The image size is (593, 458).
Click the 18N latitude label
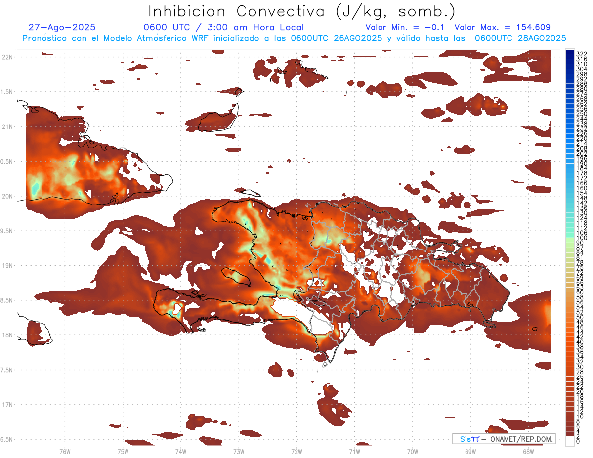7,335
